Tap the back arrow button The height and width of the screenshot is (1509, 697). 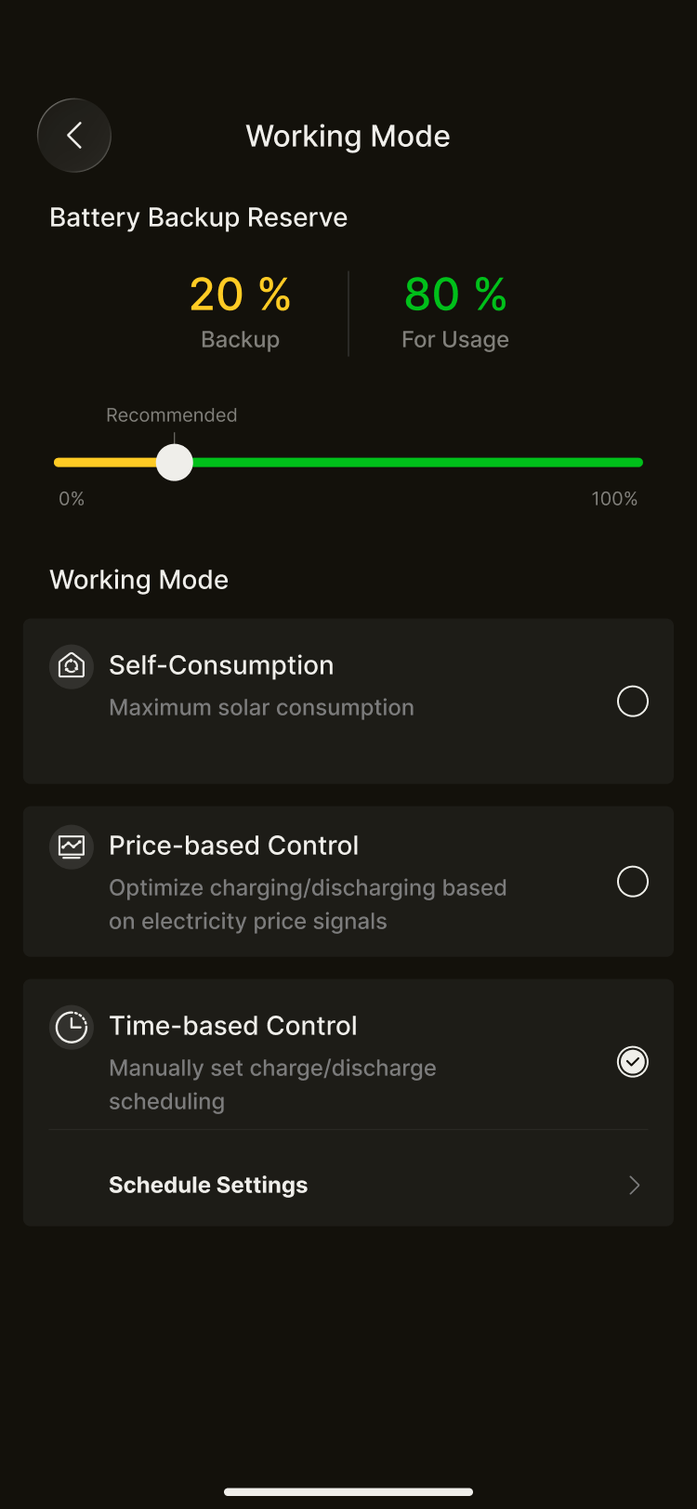[74, 136]
